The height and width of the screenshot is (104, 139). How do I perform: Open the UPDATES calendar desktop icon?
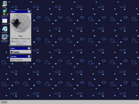click(5, 21)
